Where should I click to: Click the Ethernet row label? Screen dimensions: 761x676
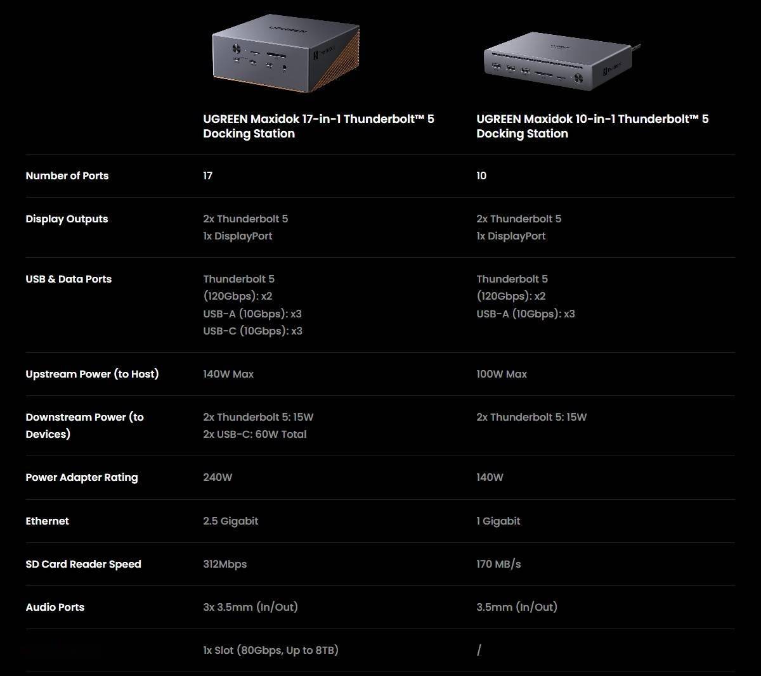pyautogui.click(x=48, y=521)
